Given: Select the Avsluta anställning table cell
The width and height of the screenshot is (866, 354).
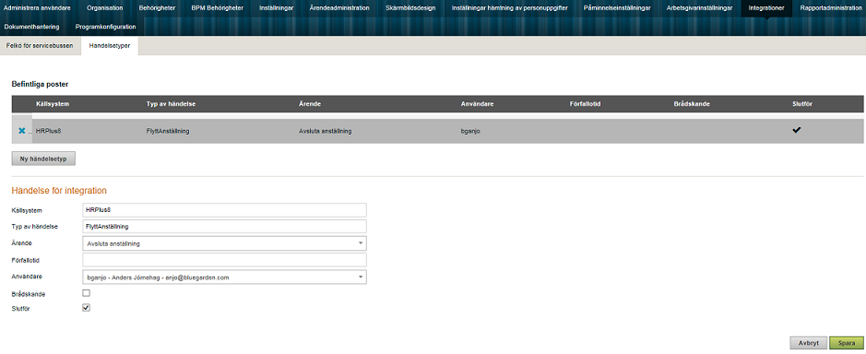Looking at the screenshot, I should 325,131.
